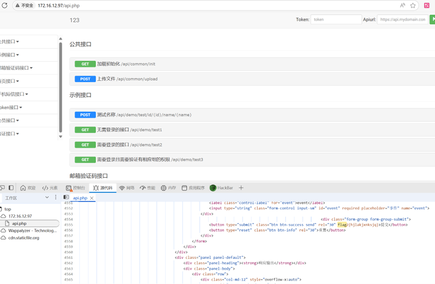Click the 示例接口 section heading
This screenshot has height=284, width=435.
click(80, 95)
